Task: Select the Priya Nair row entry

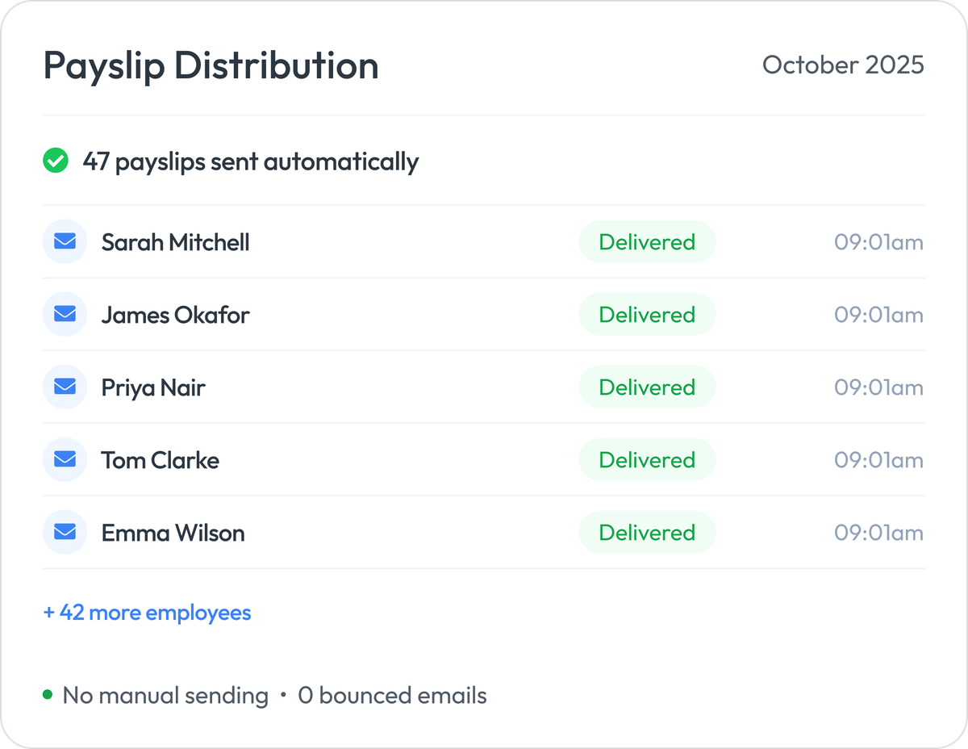Action: pos(152,387)
